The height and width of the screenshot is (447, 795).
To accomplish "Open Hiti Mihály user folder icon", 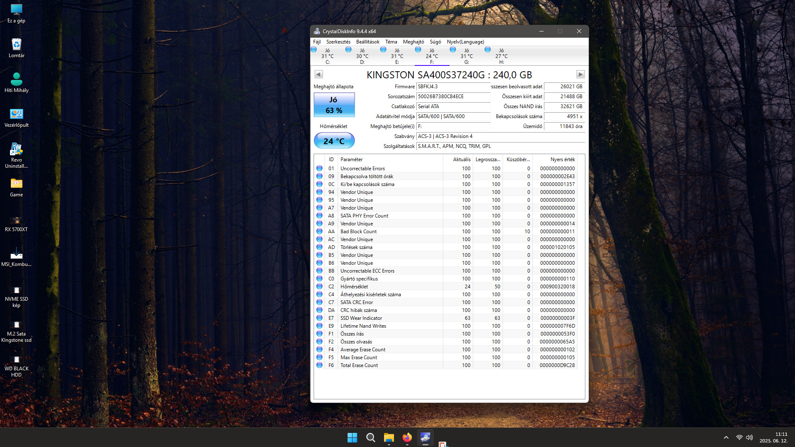I will pyautogui.click(x=17, y=83).
